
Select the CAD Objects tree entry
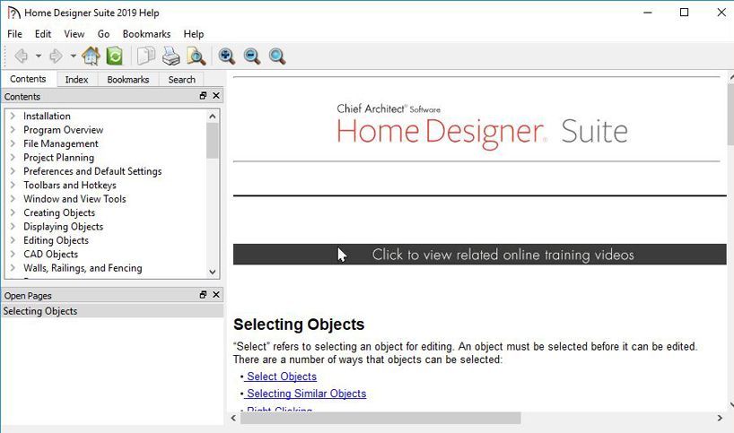[50, 254]
